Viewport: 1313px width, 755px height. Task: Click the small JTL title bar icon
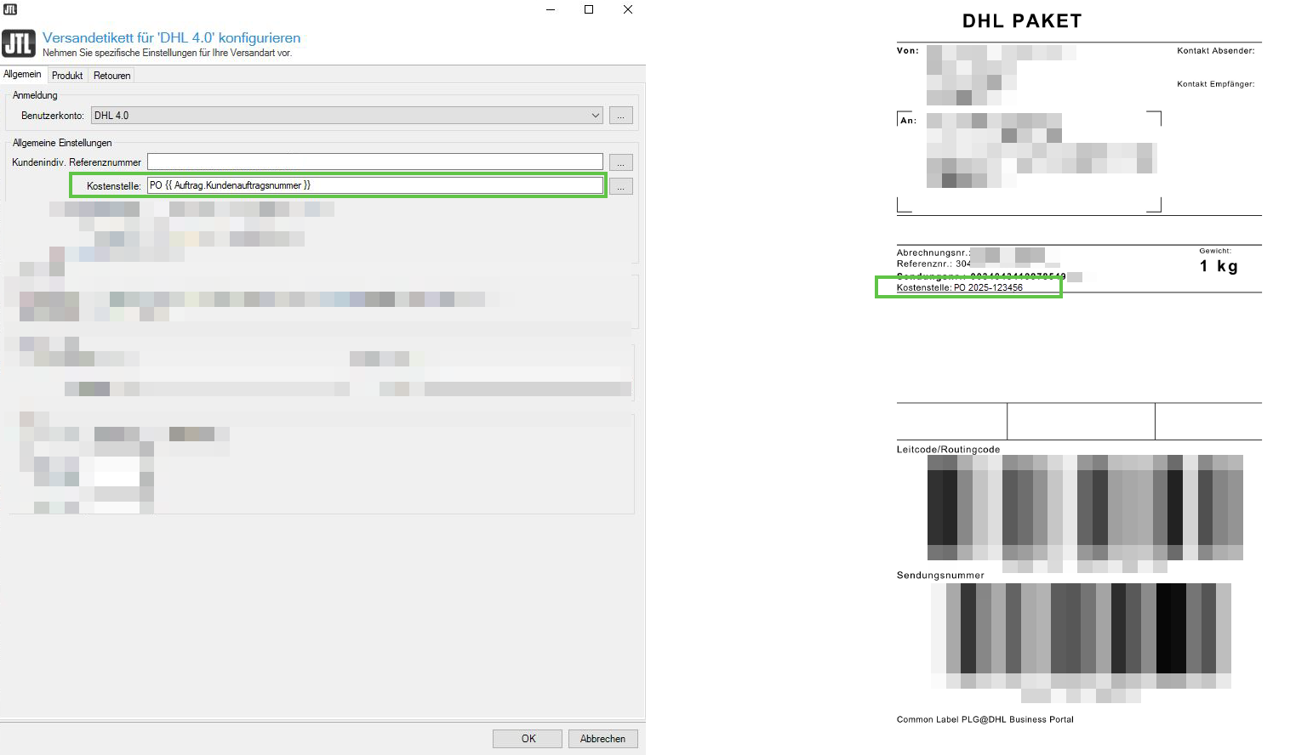click(10, 9)
